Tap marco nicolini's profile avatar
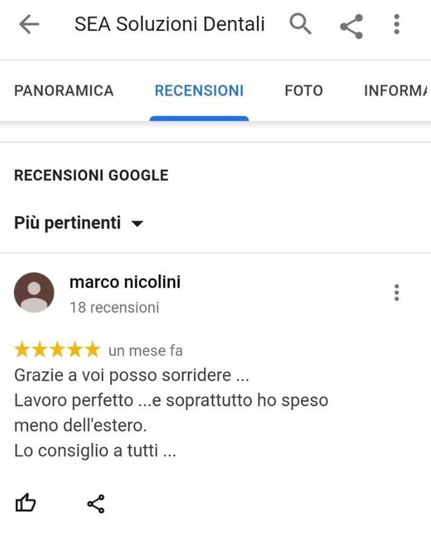The height and width of the screenshot is (537, 431). point(34,292)
